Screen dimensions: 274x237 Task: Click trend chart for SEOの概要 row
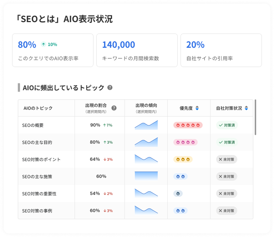tap(146, 125)
